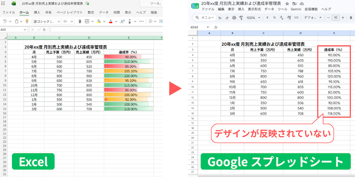Click the Excel search box labeled ツール
355x177 pixels.
(x=152, y=4)
